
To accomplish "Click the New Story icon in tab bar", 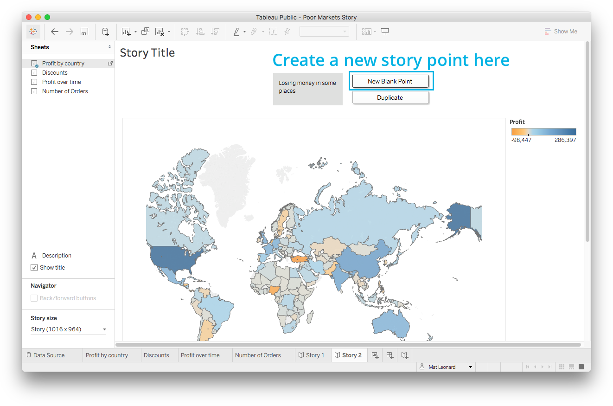I will coord(405,355).
